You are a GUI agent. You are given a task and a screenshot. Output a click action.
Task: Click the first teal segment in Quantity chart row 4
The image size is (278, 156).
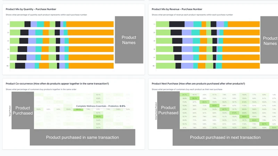(39, 49)
